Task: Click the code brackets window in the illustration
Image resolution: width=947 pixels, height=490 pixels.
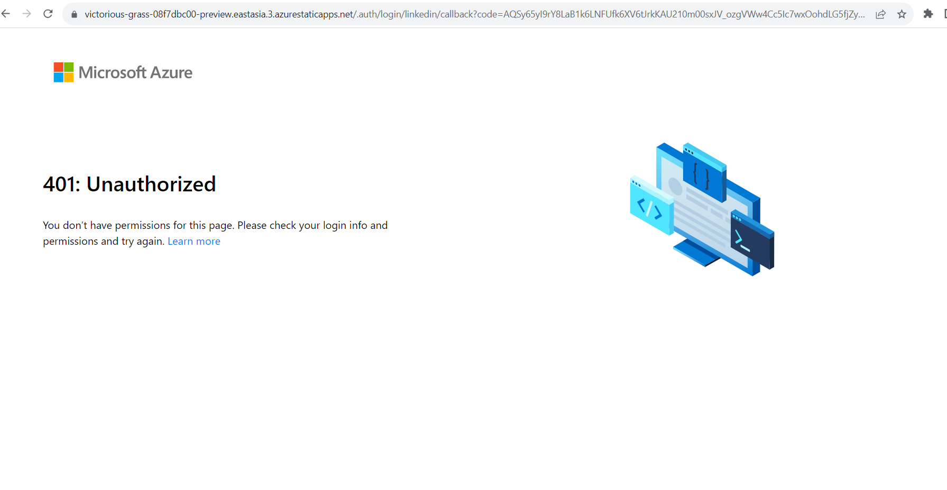Action: [x=702, y=174]
